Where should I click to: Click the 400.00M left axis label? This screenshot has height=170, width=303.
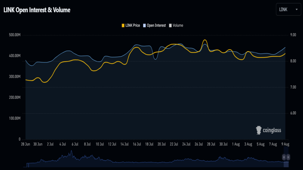(15, 56)
